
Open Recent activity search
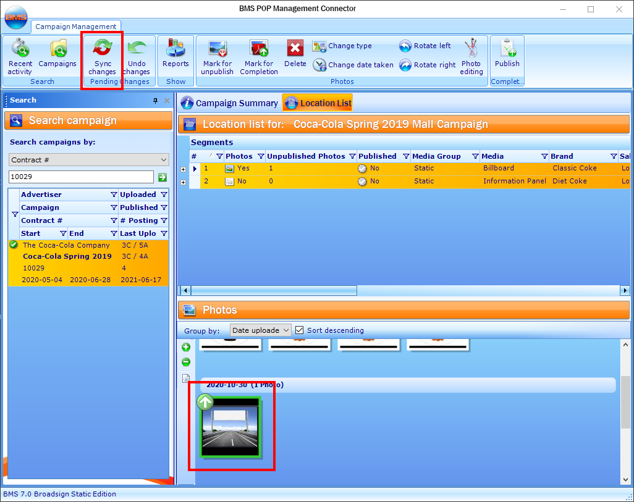pos(20,57)
